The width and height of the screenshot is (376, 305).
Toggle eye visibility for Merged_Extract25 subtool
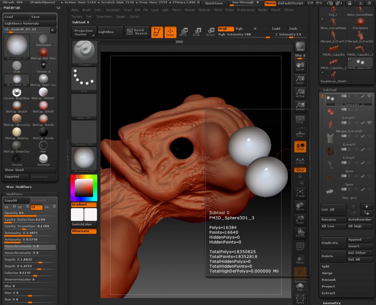(x=369, y=122)
